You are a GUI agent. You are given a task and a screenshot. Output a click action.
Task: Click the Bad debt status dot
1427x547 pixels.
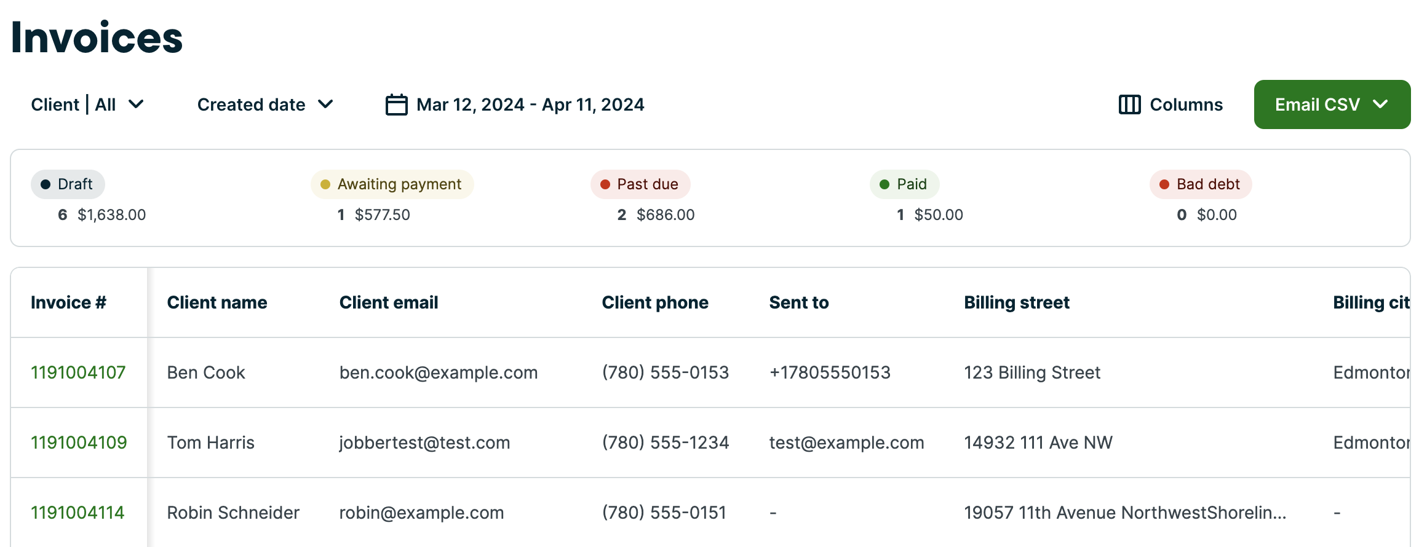(1164, 183)
